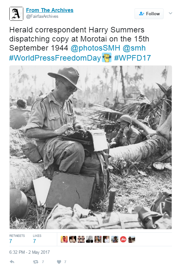Click the @FairfaxArchives handle
Screen dimensions: 182x267
click(x=42, y=16)
